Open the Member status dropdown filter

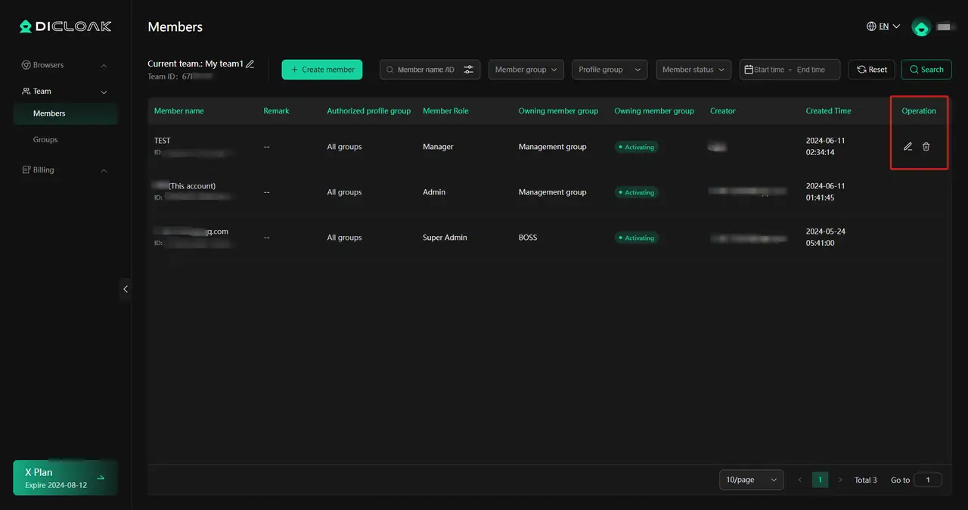[x=693, y=70]
